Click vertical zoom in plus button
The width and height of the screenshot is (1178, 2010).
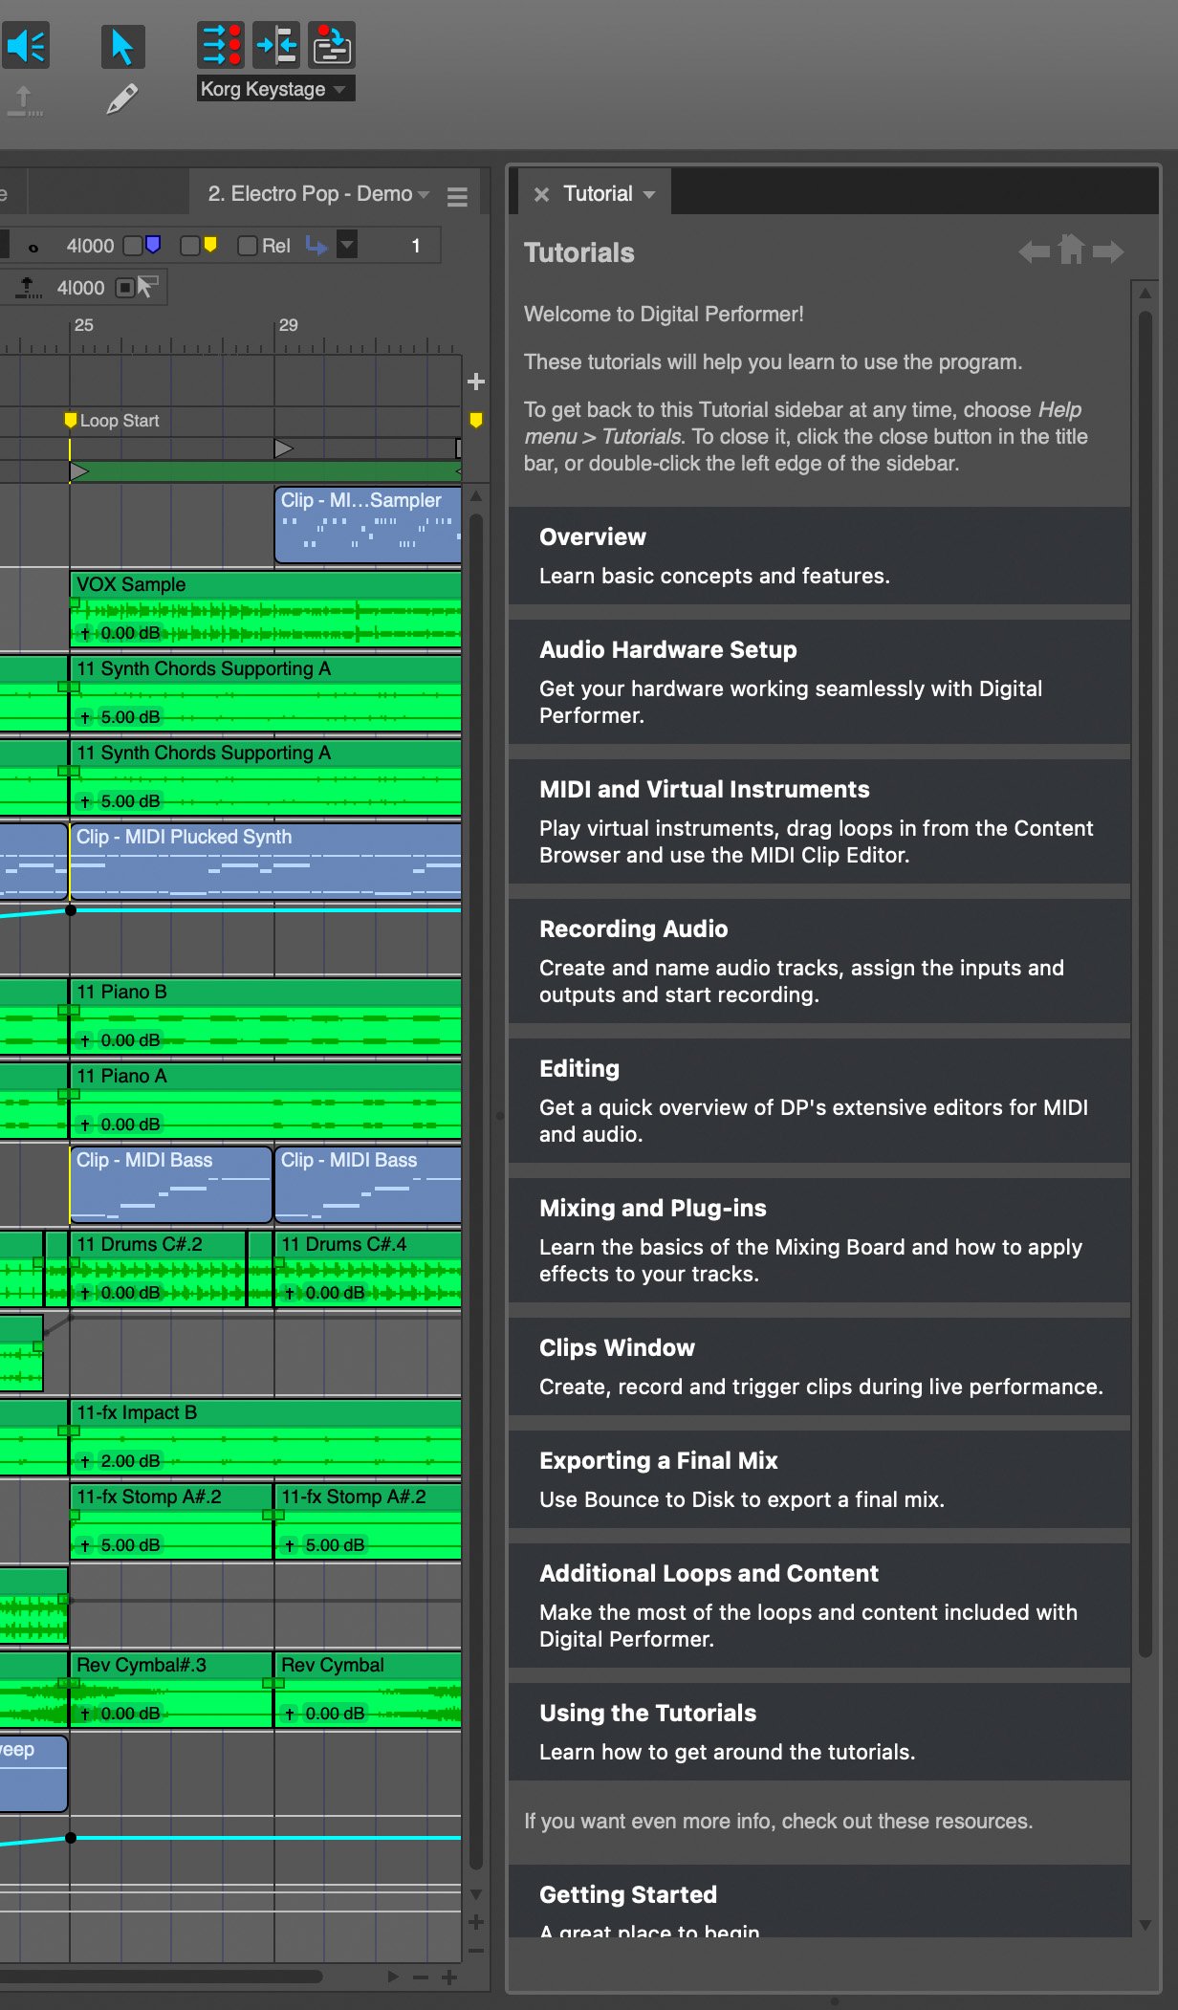click(476, 1922)
